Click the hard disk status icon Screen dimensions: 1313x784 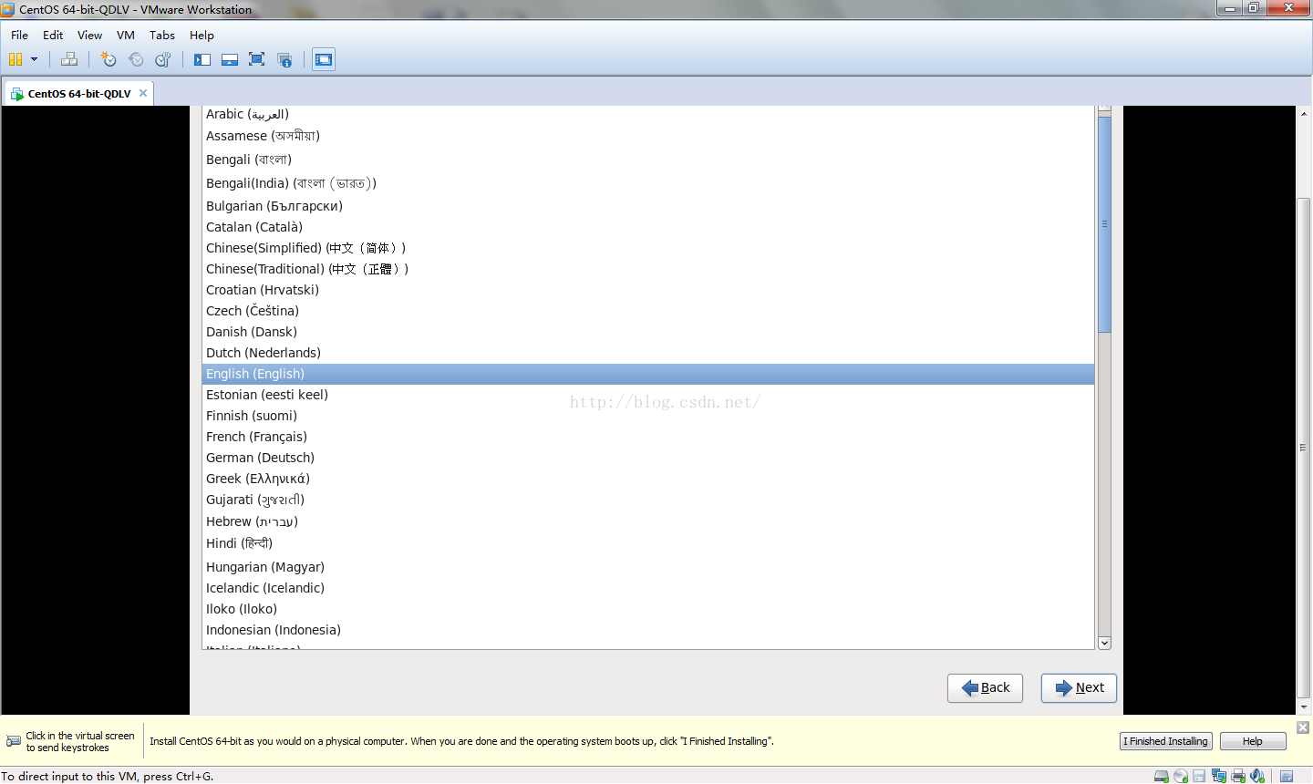pos(1162,776)
